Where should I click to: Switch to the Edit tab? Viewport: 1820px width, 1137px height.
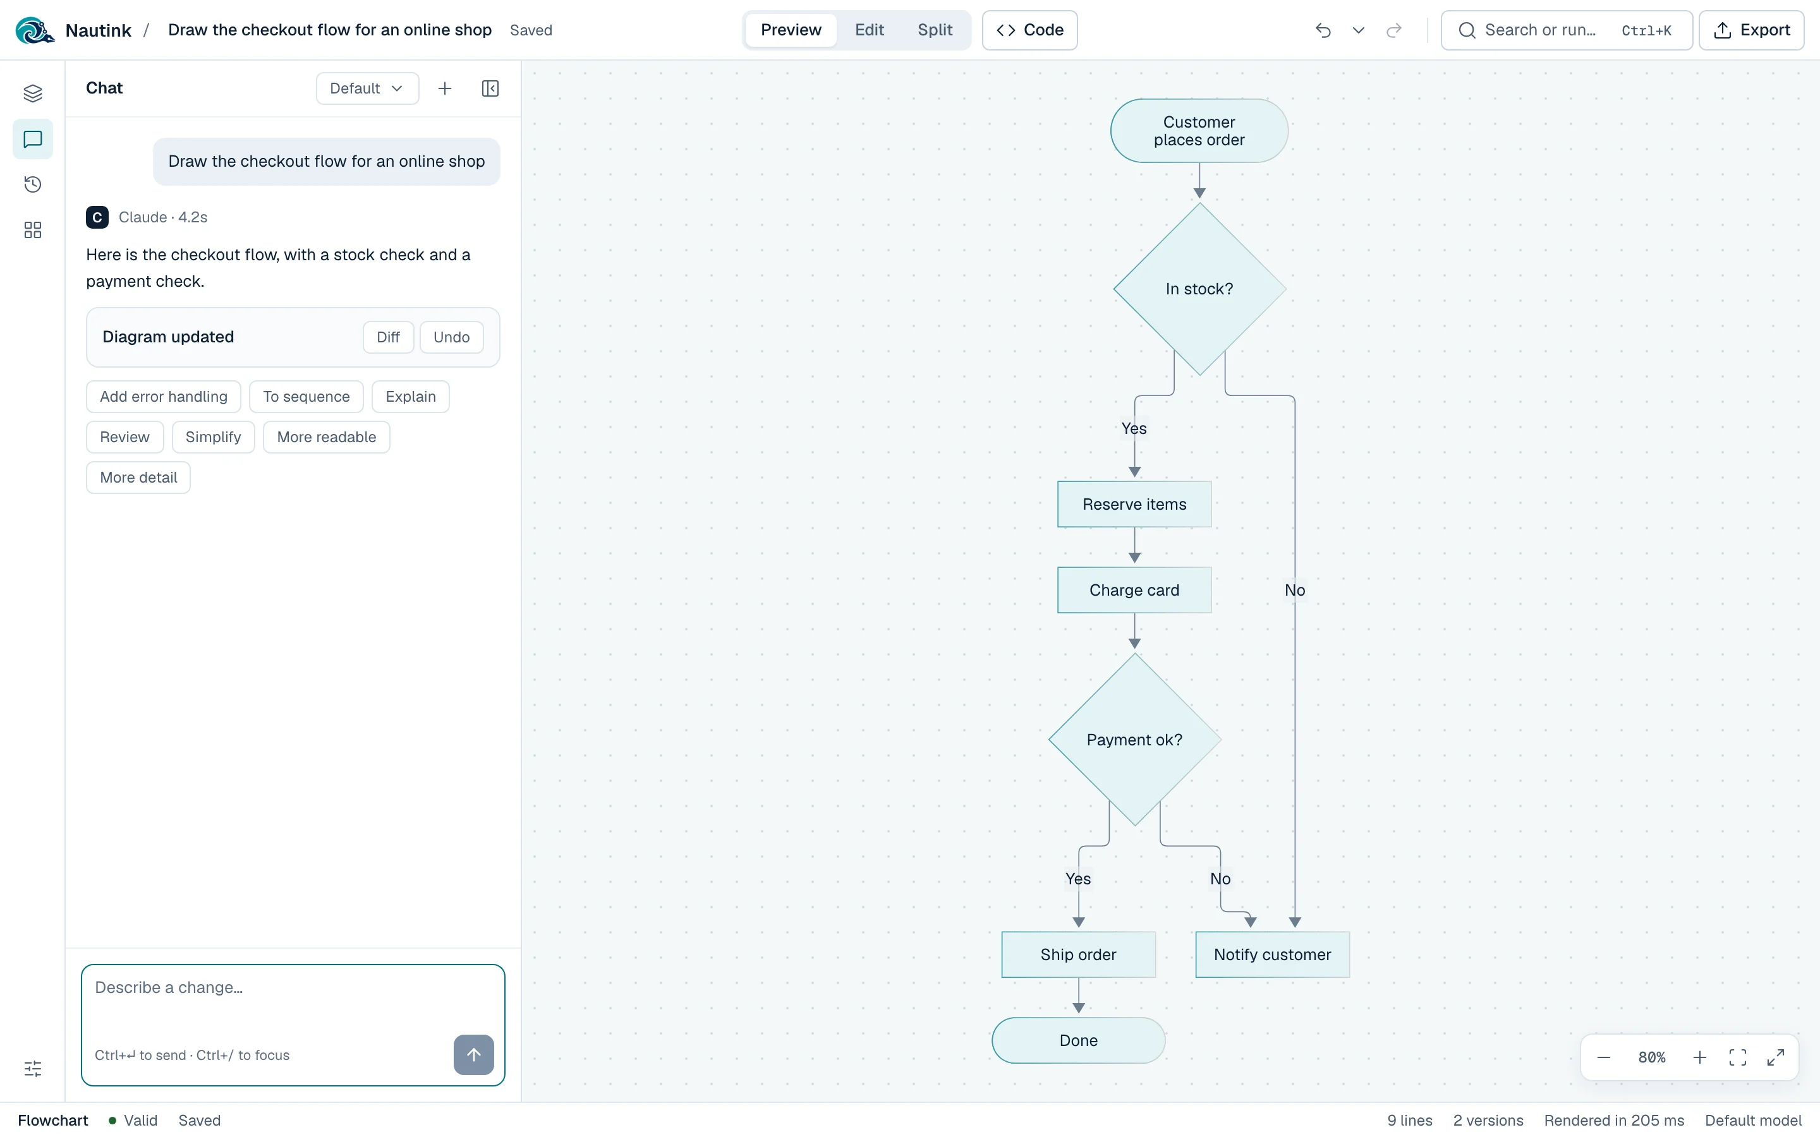(870, 30)
